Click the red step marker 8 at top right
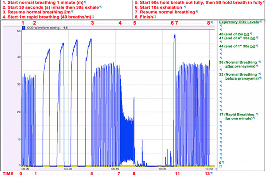The width and height of the screenshot is (266, 177). click(209, 22)
